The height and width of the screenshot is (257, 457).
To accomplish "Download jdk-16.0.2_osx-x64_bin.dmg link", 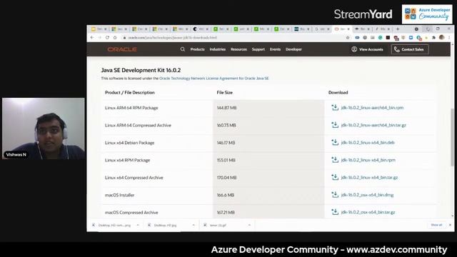I will pos(367,195).
